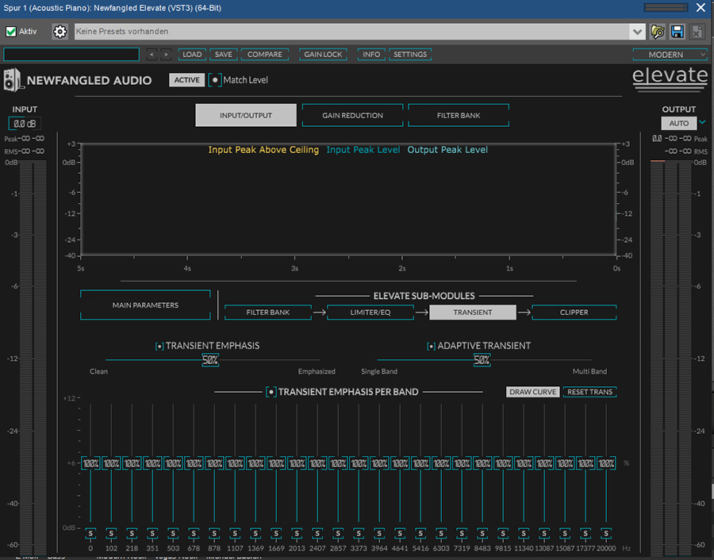Click the AUTO output button
This screenshot has width=714, height=560.
click(x=678, y=124)
